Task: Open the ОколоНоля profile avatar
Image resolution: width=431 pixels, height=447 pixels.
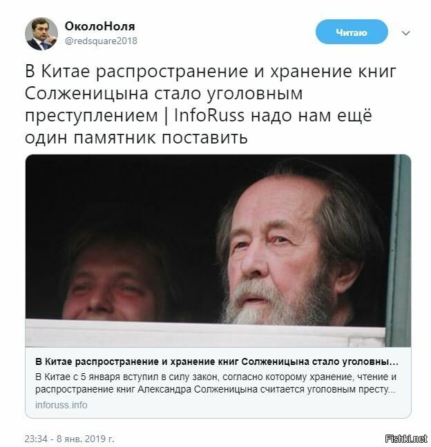Action: click(x=41, y=34)
